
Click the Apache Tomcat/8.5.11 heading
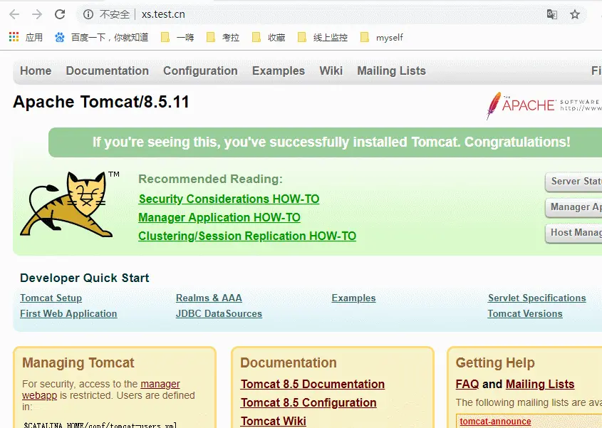101,102
